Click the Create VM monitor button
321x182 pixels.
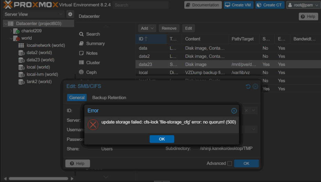[238, 5]
